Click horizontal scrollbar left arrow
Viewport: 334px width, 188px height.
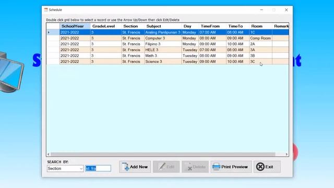[x=49, y=154]
